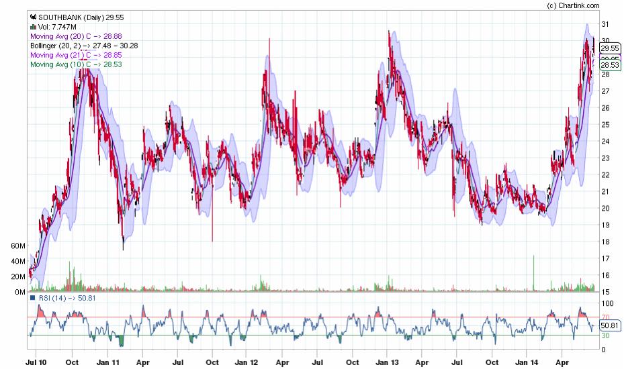Click the 'Jan 13' date axis label

tap(387, 362)
